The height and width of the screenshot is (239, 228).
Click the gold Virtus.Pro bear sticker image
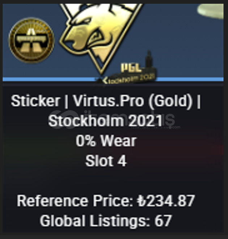pos(100,37)
